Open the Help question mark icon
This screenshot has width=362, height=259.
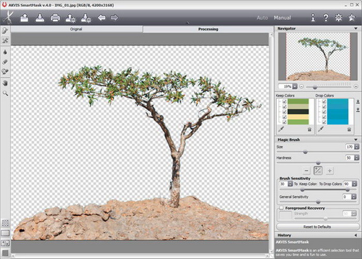click(x=326, y=18)
